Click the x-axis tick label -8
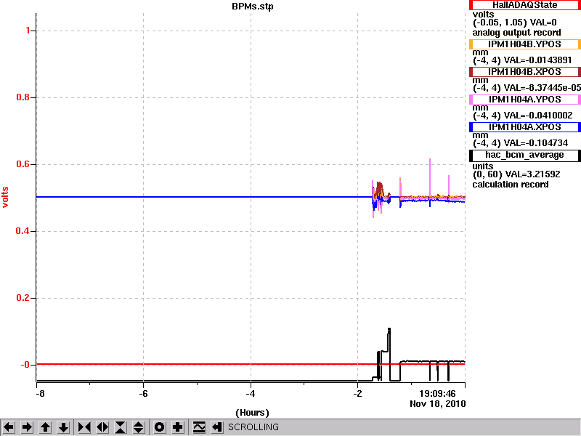 point(39,394)
